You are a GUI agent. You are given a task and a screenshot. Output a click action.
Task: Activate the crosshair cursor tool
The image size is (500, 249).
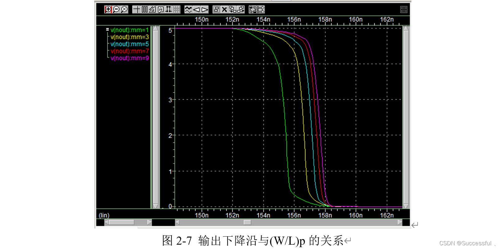(136, 10)
